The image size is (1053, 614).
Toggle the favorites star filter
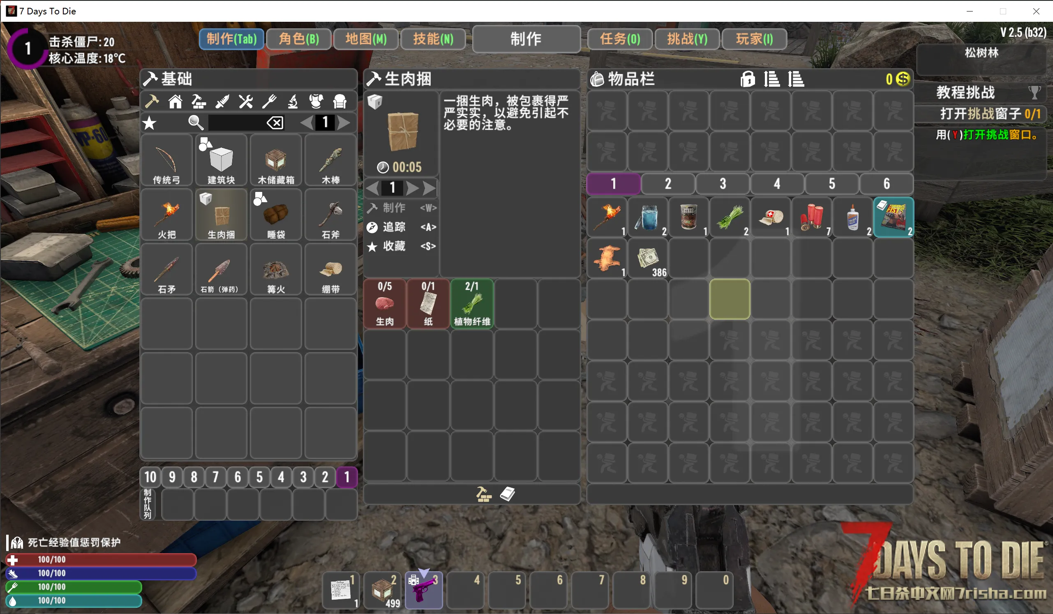[x=150, y=123]
